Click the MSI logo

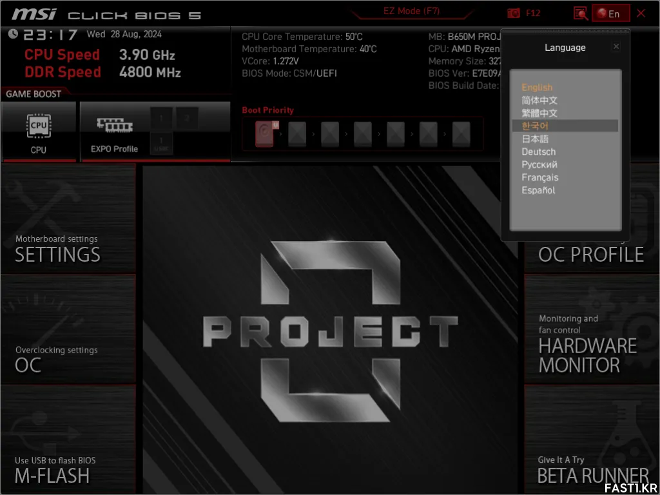(x=34, y=14)
